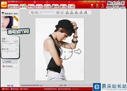127x91 pixels.
Task: Adjust the 画笔大小 brush size slider
Action: (x=10, y=43)
